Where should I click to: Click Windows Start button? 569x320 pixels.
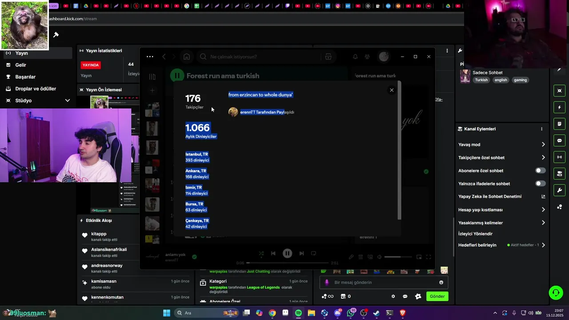pyautogui.click(x=166, y=313)
